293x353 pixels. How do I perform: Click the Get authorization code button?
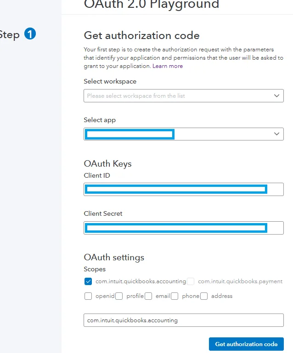coord(246,344)
